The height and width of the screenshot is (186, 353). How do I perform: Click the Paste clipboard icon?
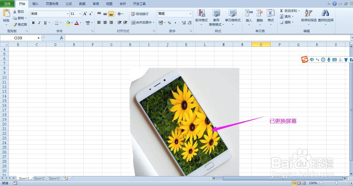point(6,13)
